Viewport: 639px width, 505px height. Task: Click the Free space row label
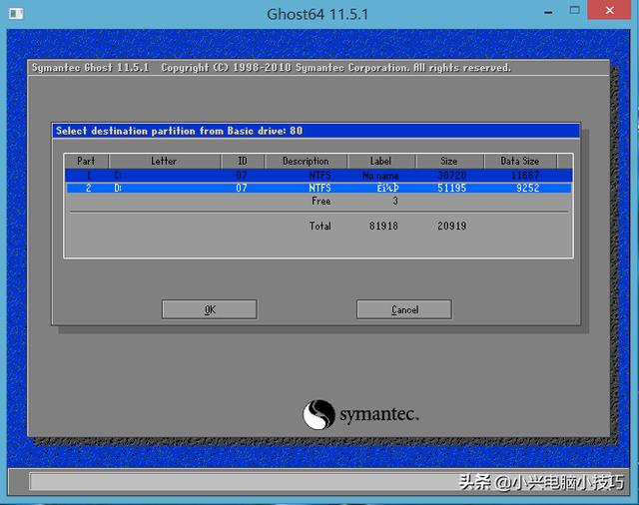pyautogui.click(x=321, y=201)
